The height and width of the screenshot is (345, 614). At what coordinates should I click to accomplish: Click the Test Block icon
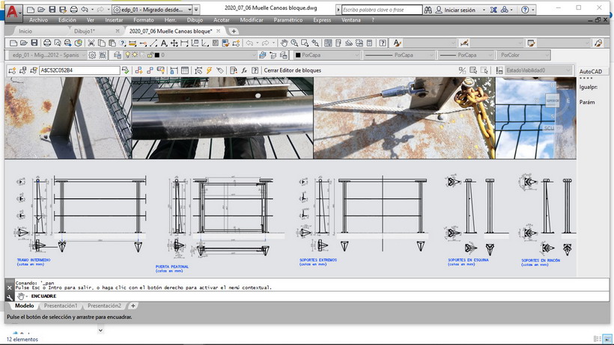pyautogui.click(x=125, y=70)
